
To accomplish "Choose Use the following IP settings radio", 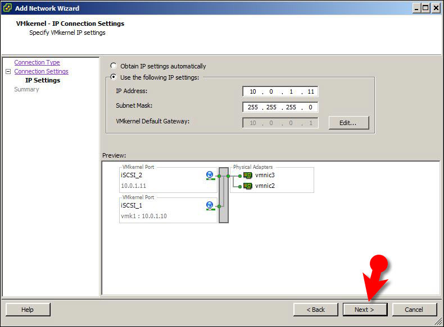I will point(114,77).
